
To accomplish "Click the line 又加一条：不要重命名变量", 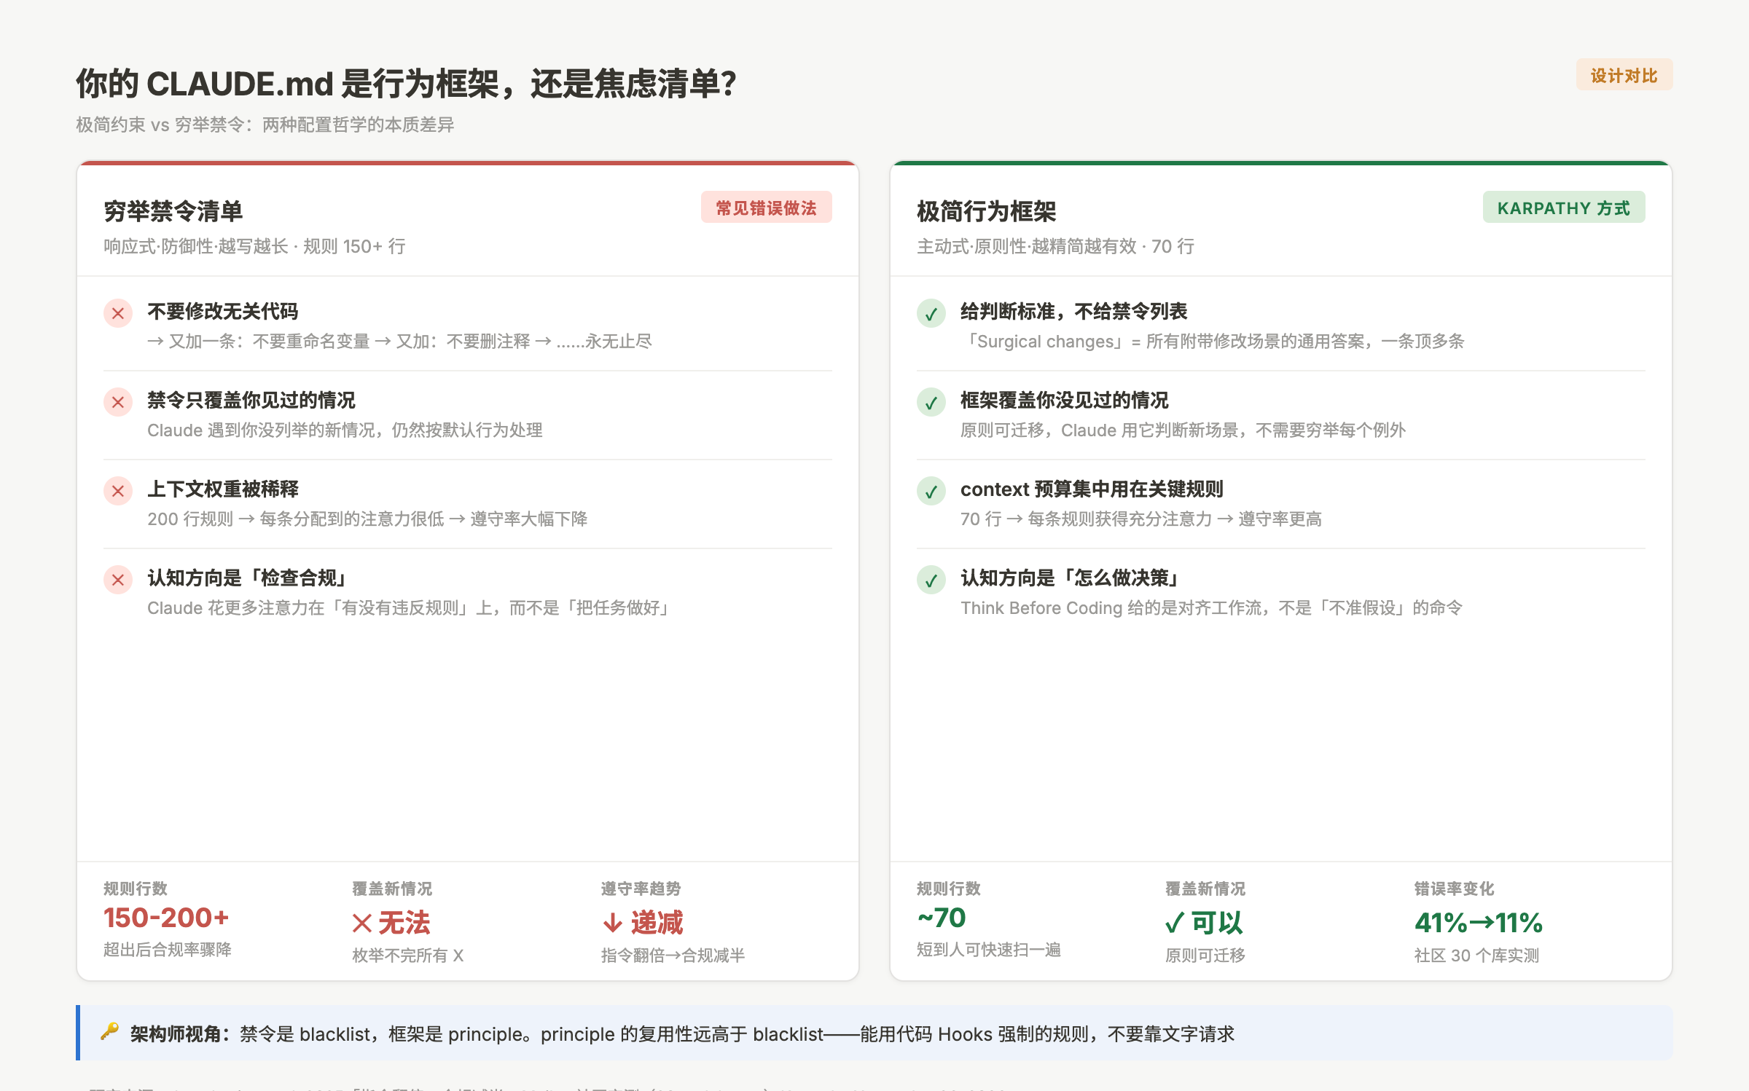I will [x=400, y=341].
